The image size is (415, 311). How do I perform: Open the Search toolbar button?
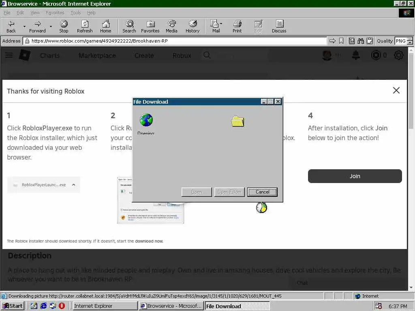[x=129, y=26]
